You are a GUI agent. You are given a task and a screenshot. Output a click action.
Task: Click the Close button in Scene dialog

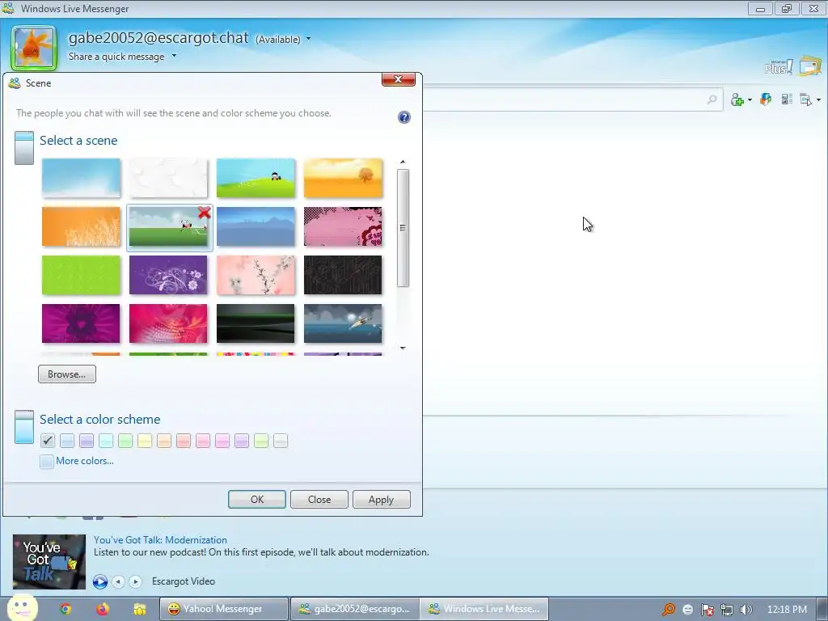click(x=319, y=500)
